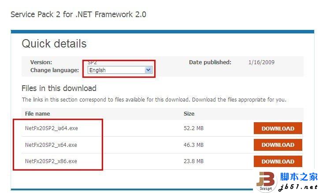Click the 23.8 MB size value

tap(193, 161)
